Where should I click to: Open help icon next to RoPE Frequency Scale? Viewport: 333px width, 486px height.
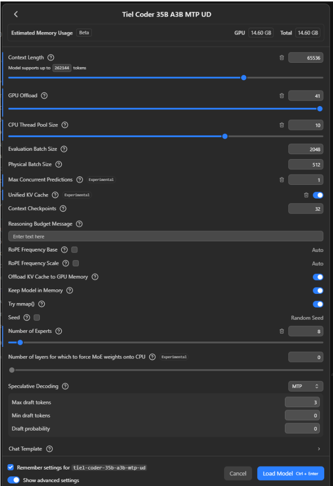point(66,264)
